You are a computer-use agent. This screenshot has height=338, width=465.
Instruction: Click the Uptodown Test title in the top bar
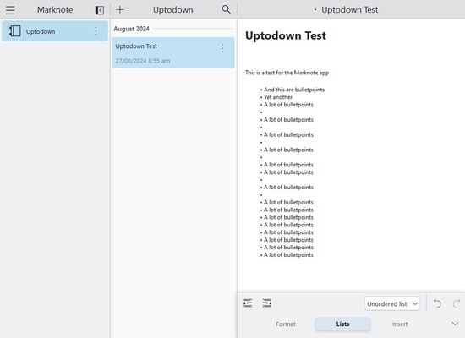[x=350, y=10]
